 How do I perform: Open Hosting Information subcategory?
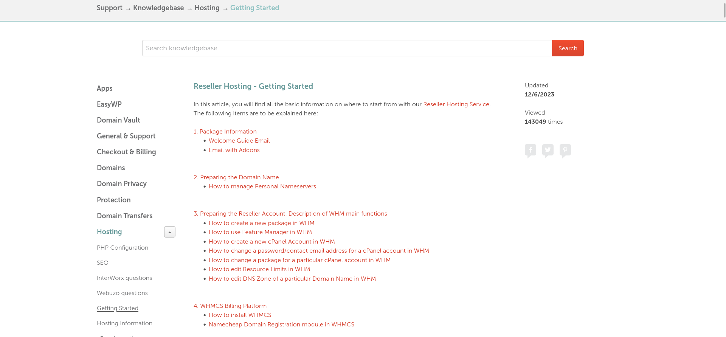(124, 323)
